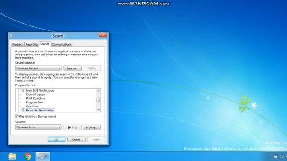Click down arrow in Program Events scrollbar

click(99, 110)
